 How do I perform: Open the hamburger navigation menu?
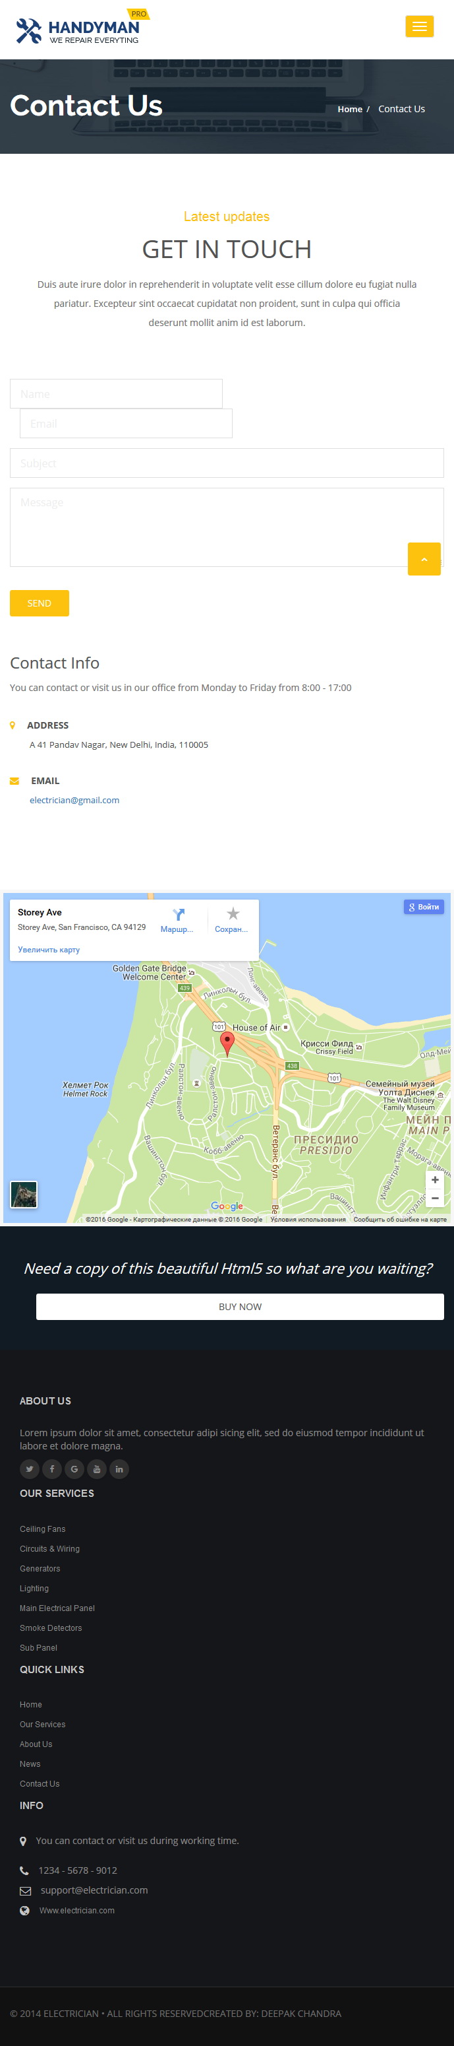[x=419, y=26]
